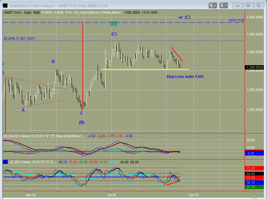Click the 1,250.0000 price axis label

click(x=255, y=90)
